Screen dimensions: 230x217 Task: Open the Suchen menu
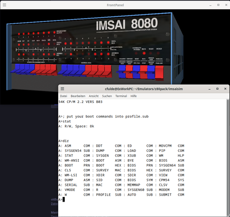107,96
